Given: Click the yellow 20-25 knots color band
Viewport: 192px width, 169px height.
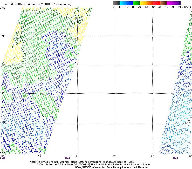Looking at the screenshot, I should pos(143,3).
